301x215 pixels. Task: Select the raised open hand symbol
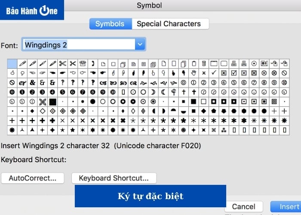(193, 73)
